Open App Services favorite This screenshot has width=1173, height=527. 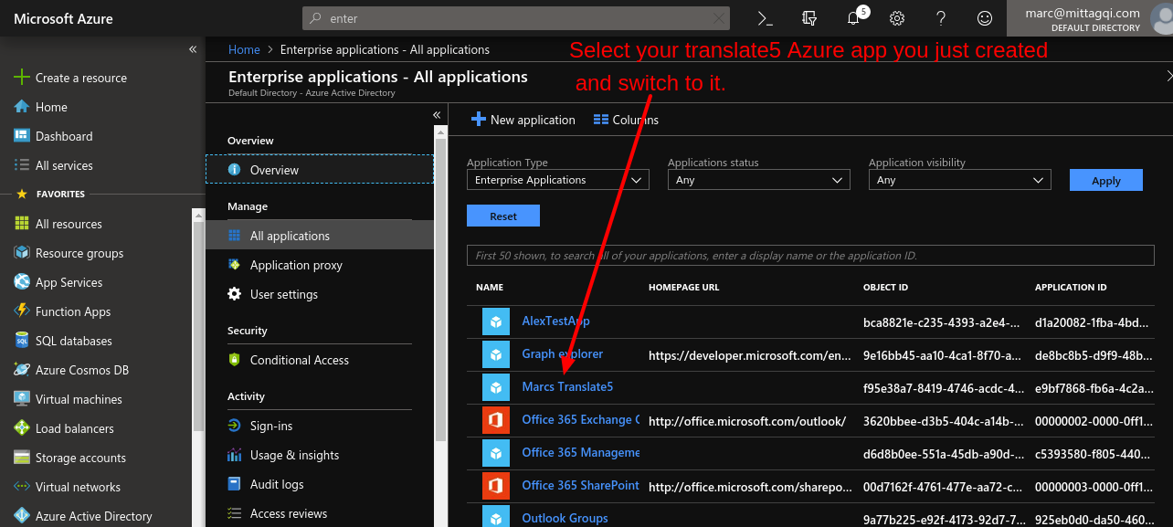tap(58, 282)
